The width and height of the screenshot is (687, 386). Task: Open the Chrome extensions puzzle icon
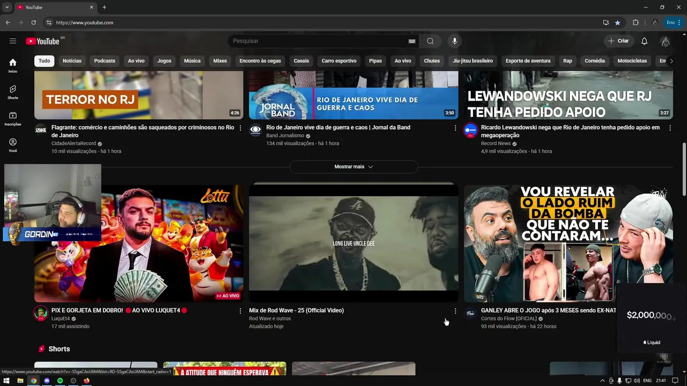(x=635, y=23)
